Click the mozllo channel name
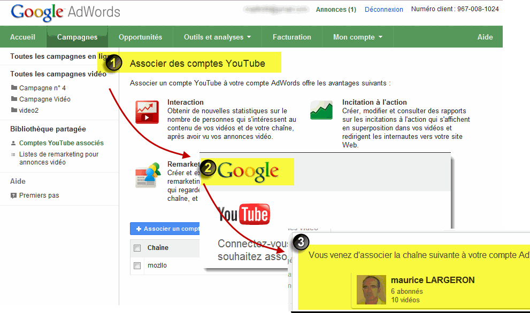Viewport: 530px width, 313px height. coord(157,265)
